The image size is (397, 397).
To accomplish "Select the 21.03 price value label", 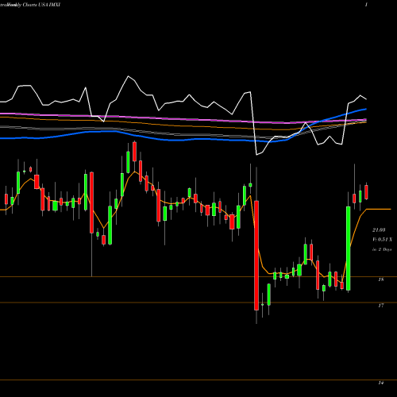I will click(x=379, y=230).
